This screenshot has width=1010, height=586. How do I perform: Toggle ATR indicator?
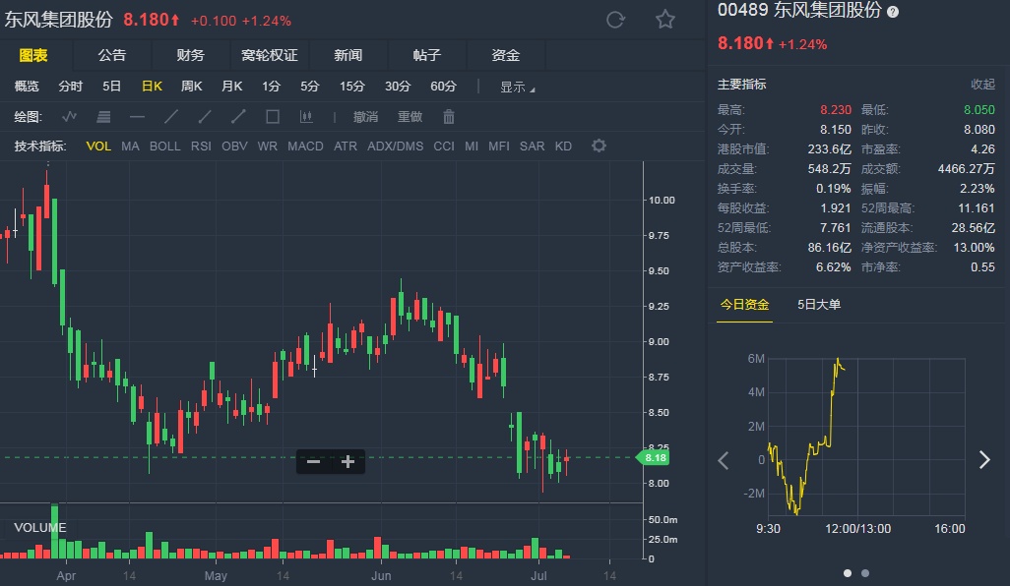click(346, 146)
